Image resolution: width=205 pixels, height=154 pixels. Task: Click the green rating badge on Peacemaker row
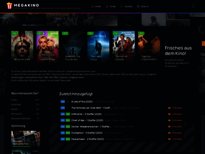point(68,139)
